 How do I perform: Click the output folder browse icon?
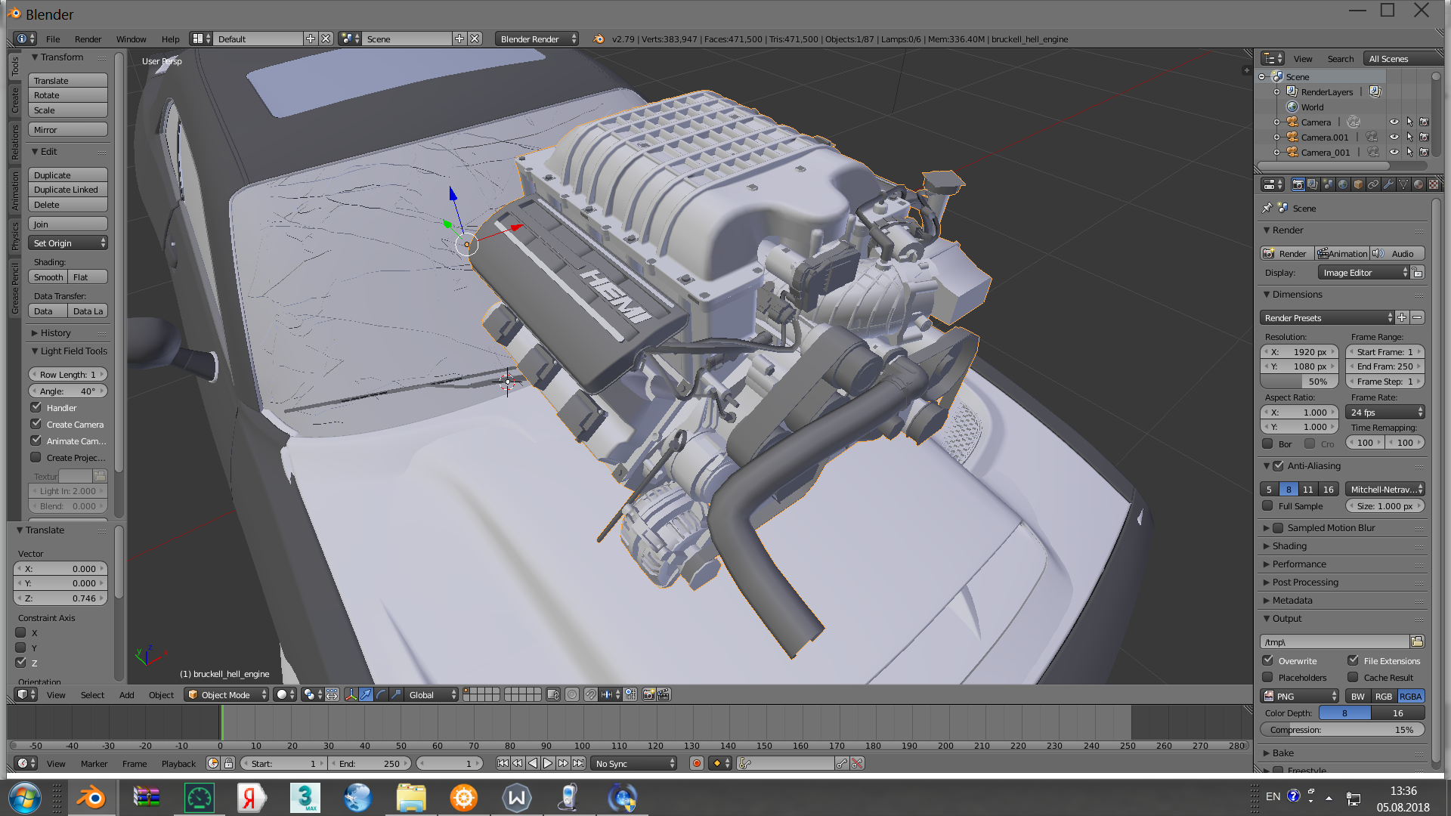click(1417, 641)
